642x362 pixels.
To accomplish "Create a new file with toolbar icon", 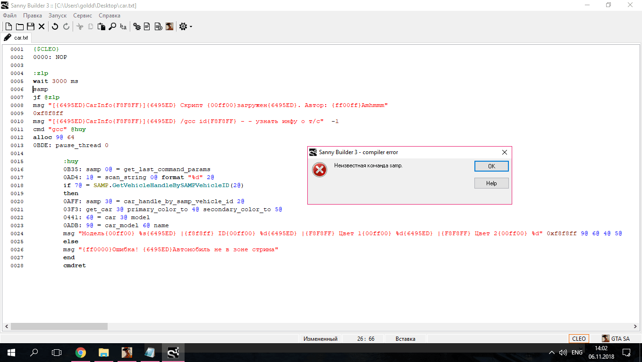I will coord(8,27).
